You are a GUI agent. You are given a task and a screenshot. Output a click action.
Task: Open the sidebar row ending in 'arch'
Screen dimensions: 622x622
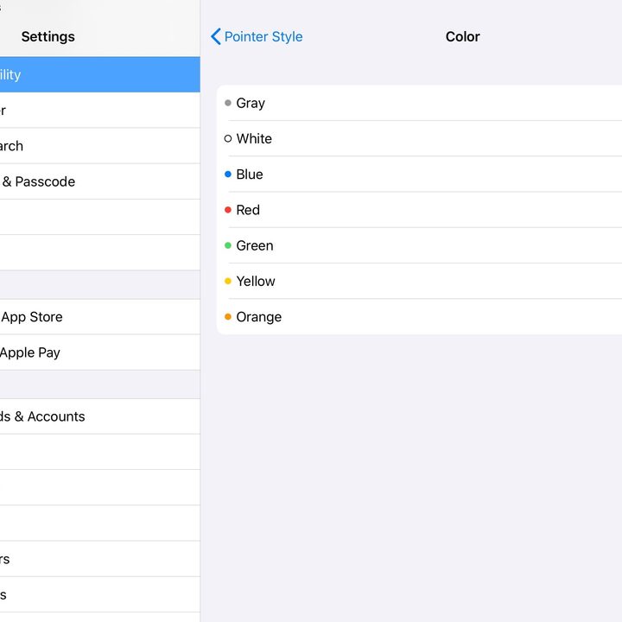pos(100,146)
